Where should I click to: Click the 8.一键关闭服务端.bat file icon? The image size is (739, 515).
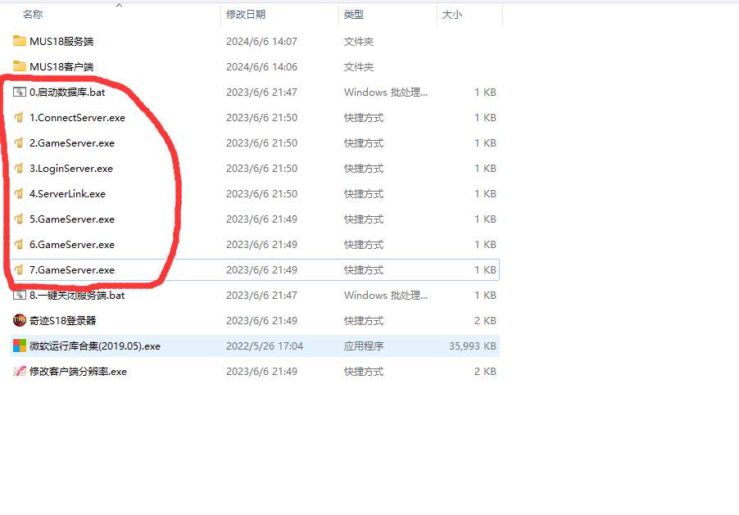click(x=20, y=295)
